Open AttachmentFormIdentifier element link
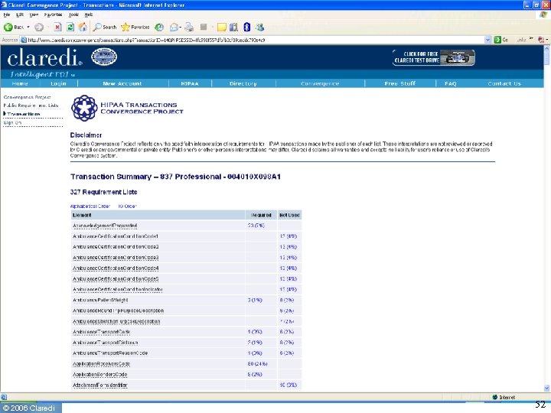 [99, 385]
